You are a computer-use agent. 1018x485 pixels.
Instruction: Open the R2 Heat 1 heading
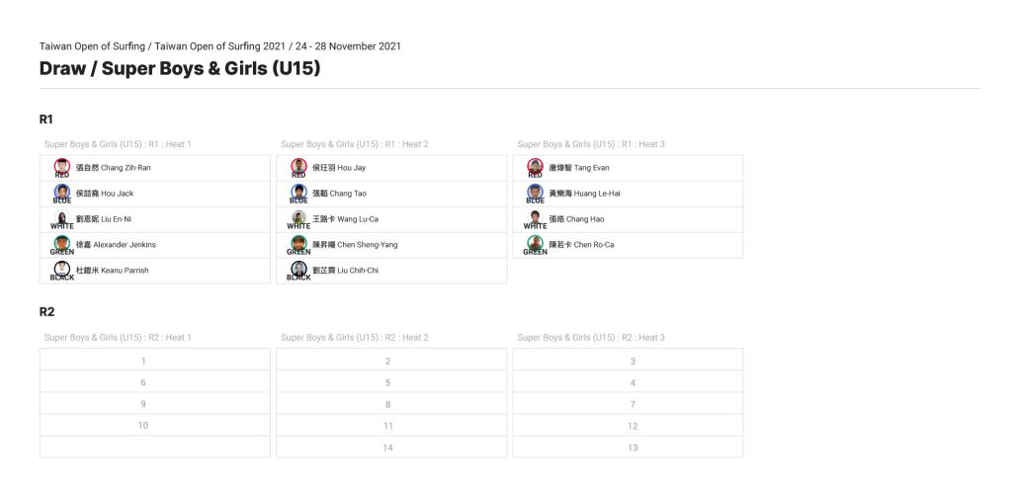(x=118, y=337)
